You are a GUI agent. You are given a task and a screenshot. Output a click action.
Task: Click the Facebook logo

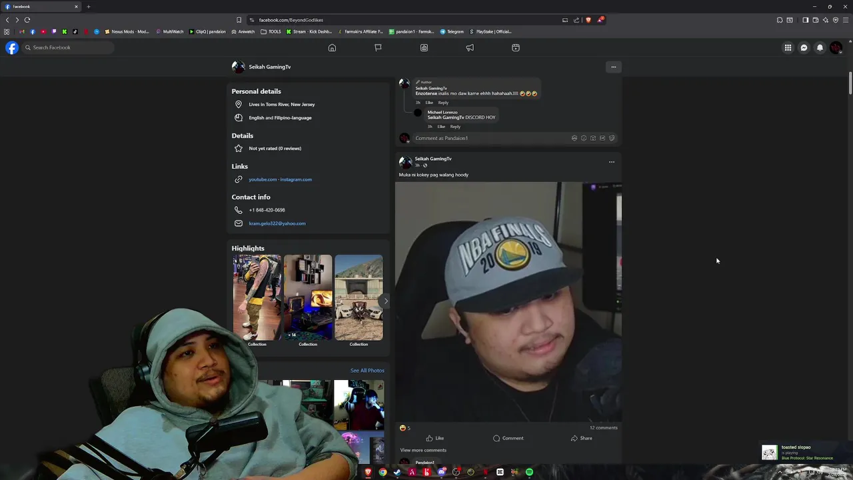pyautogui.click(x=12, y=47)
